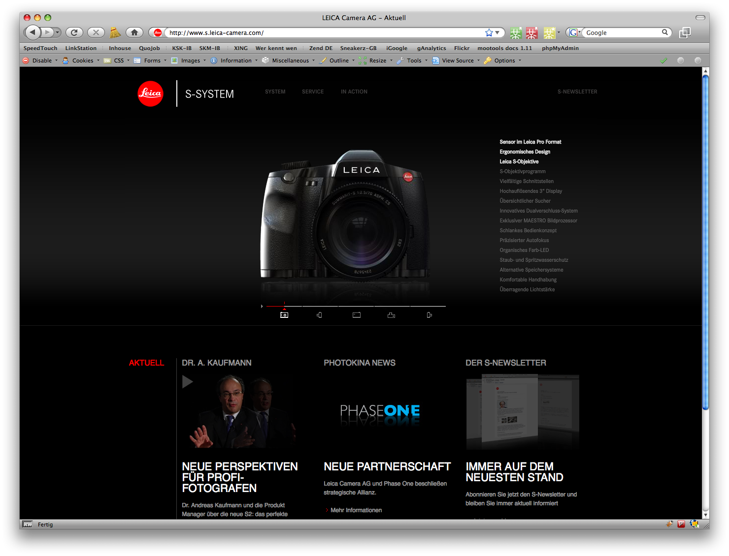Select the back camera view icon
Image resolution: width=729 pixels, height=556 pixels.
[x=357, y=315]
